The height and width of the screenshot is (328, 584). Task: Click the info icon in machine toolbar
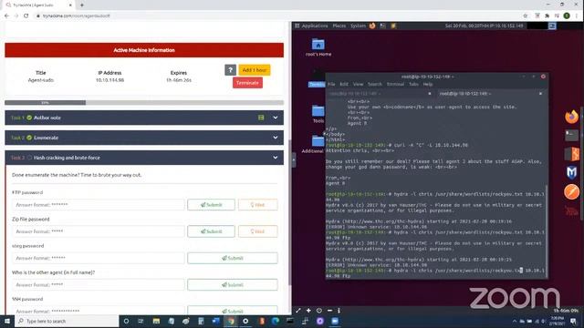[339, 310]
